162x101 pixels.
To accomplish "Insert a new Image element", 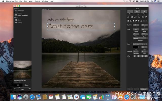I will tap(137, 12).
